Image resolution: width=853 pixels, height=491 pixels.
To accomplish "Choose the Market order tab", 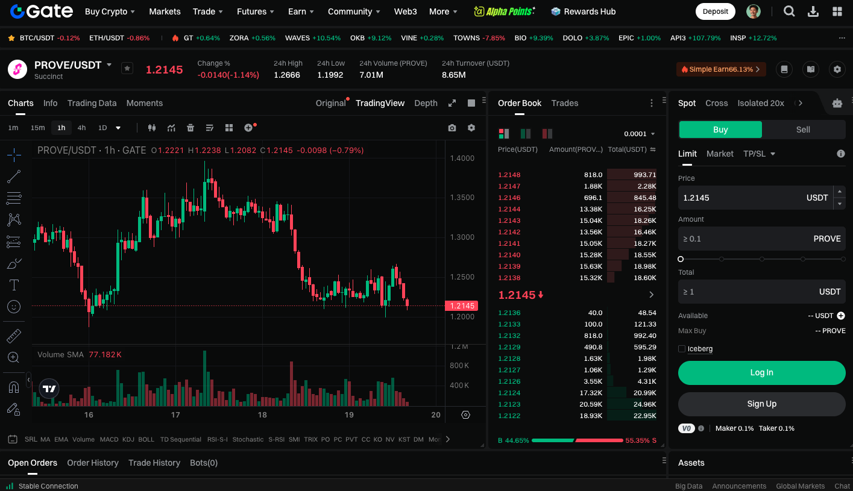I will pos(720,154).
